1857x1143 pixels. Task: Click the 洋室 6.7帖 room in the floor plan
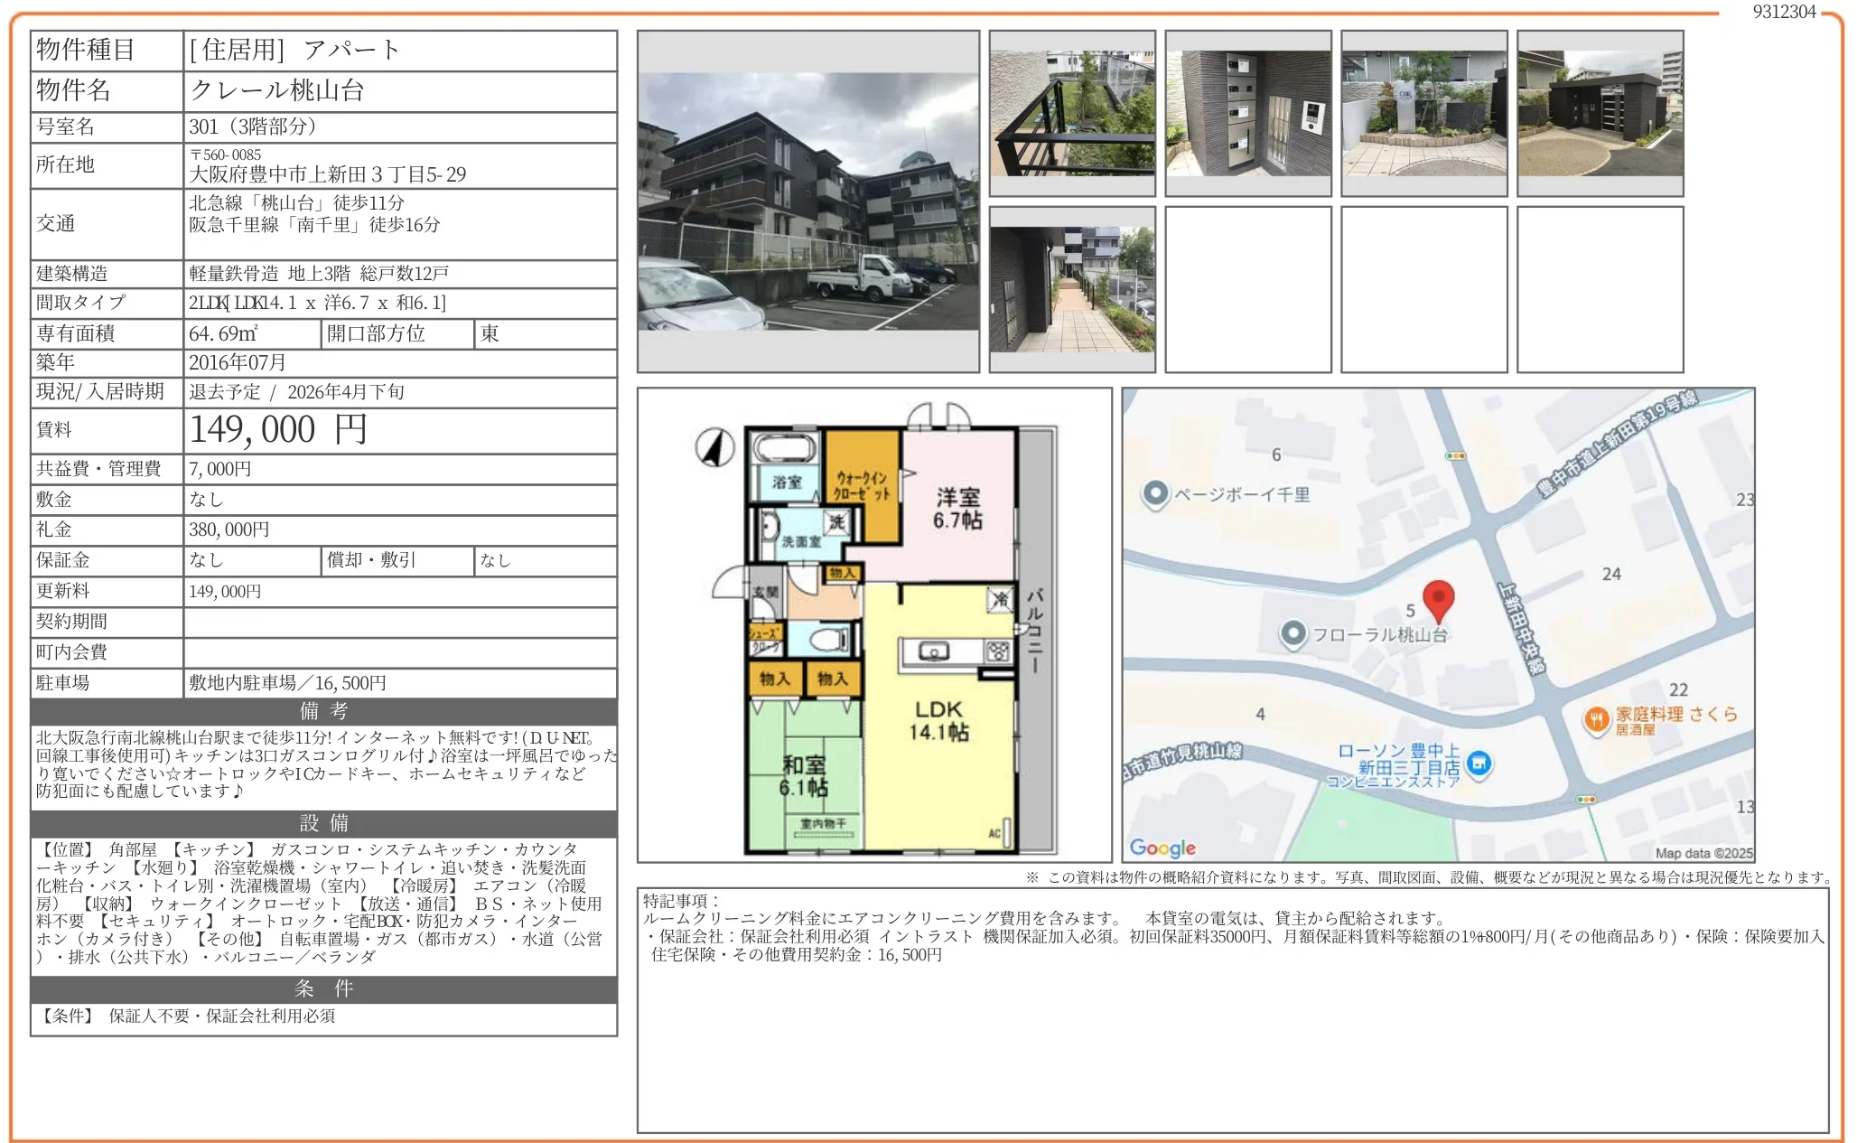coord(957,508)
